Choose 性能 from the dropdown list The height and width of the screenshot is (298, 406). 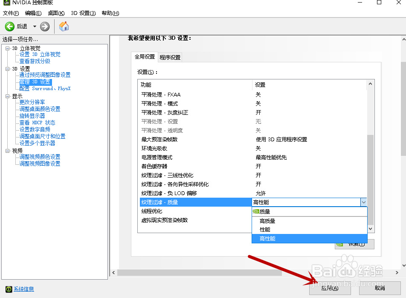[310, 230]
